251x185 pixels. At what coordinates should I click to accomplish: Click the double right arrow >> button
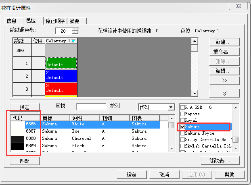click(224, 81)
